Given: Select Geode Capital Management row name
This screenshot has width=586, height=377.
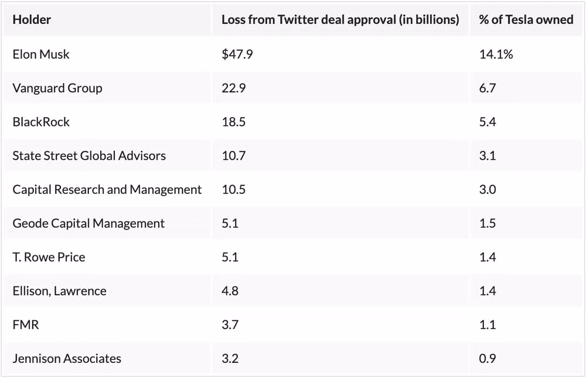Looking at the screenshot, I should [x=88, y=224].
